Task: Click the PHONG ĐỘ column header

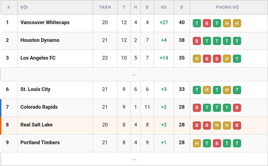Action: pyautogui.click(x=227, y=7)
